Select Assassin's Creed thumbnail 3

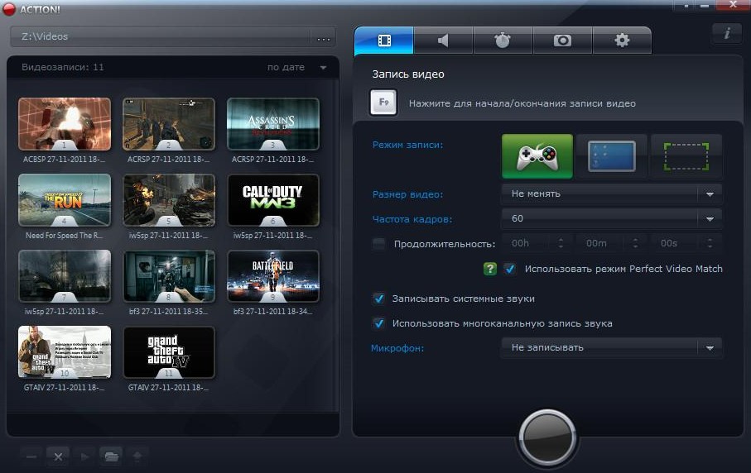click(x=273, y=124)
